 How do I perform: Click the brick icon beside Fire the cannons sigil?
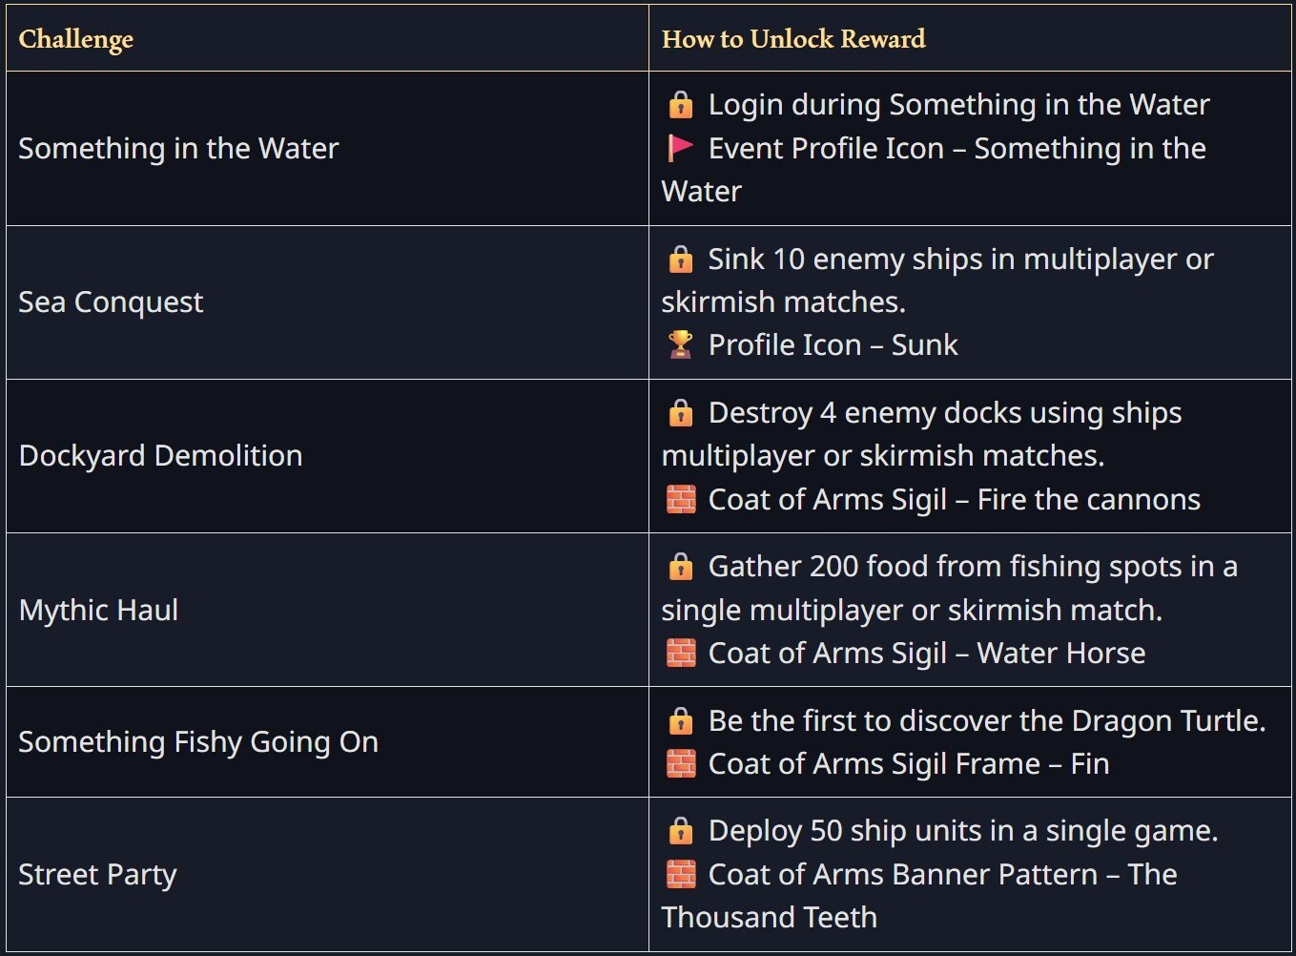(x=680, y=499)
